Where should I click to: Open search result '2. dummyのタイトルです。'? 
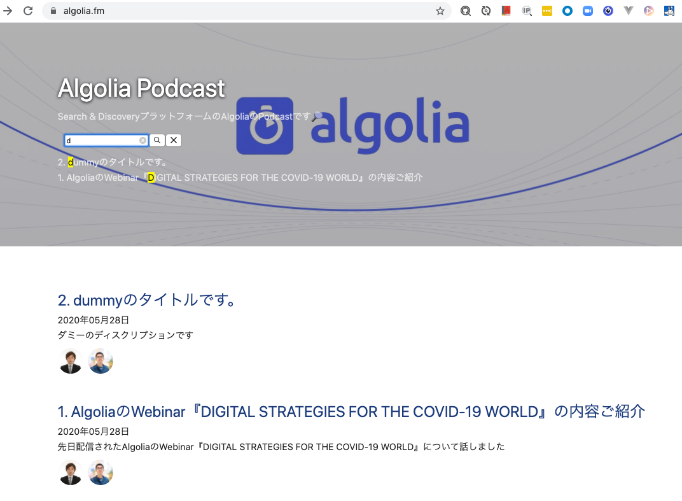pos(112,162)
